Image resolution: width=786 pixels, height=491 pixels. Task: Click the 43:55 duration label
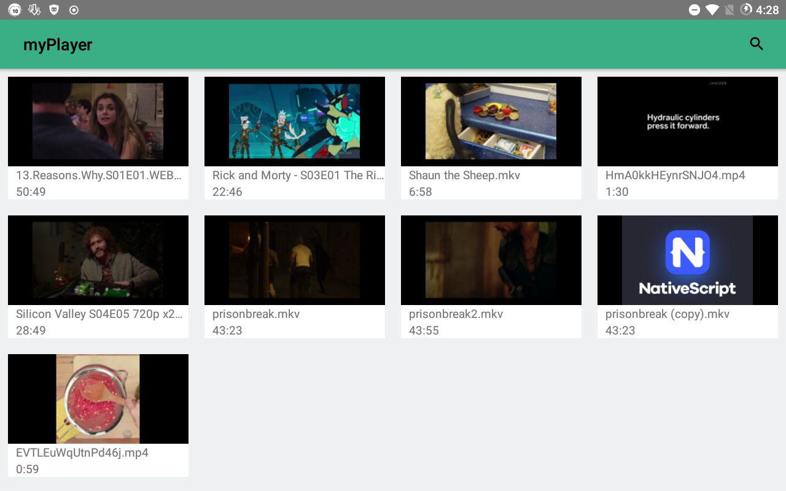click(x=424, y=330)
